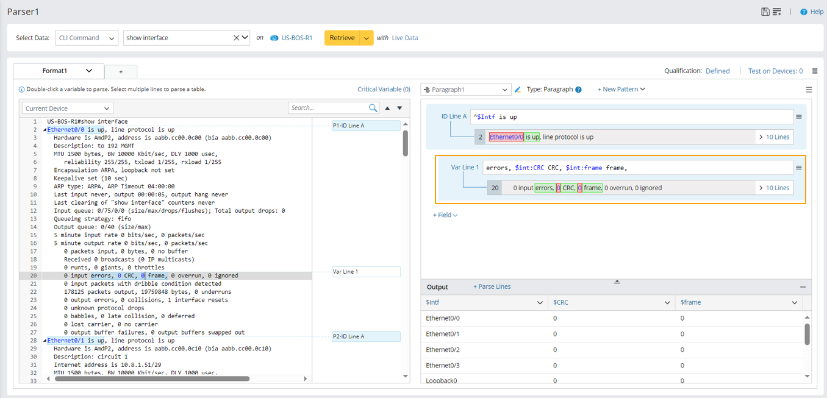Collapse the Ethernet0/0 paragraph at line 2
This screenshot has width=827, height=398.
[45, 130]
